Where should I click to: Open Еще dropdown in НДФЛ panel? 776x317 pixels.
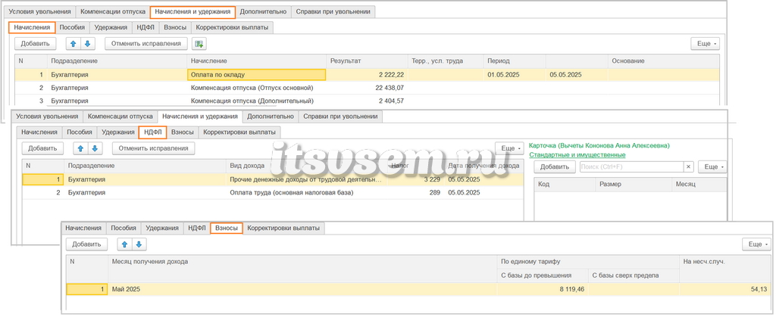(x=510, y=148)
